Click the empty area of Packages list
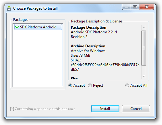Screen dimensions: 162x125 click(x=38, y=58)
